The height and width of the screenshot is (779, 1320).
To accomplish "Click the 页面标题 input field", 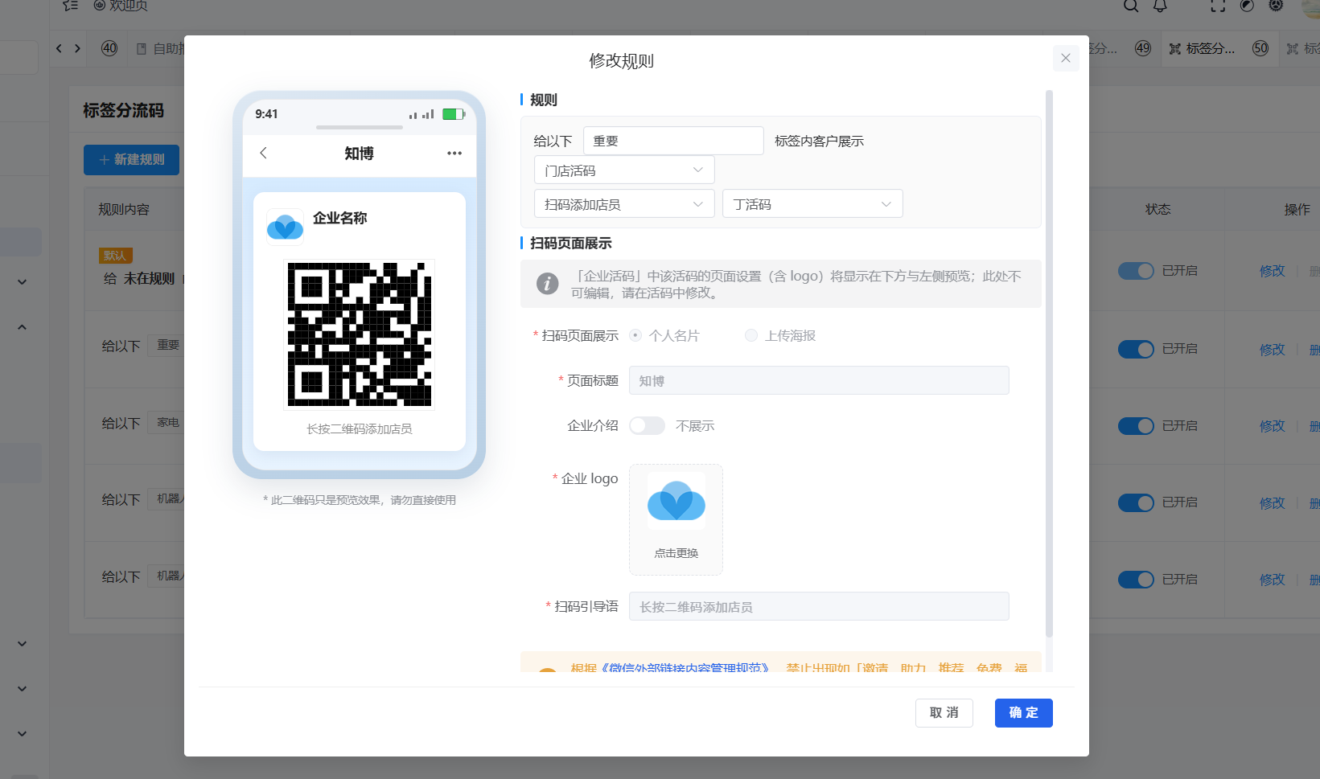I will 819,381.
